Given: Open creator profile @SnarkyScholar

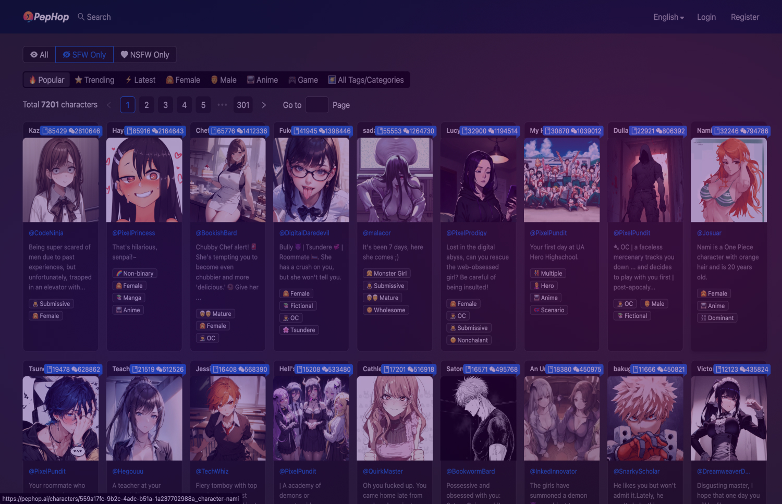Looking at the screenshot, I should [x=637, y=471].
